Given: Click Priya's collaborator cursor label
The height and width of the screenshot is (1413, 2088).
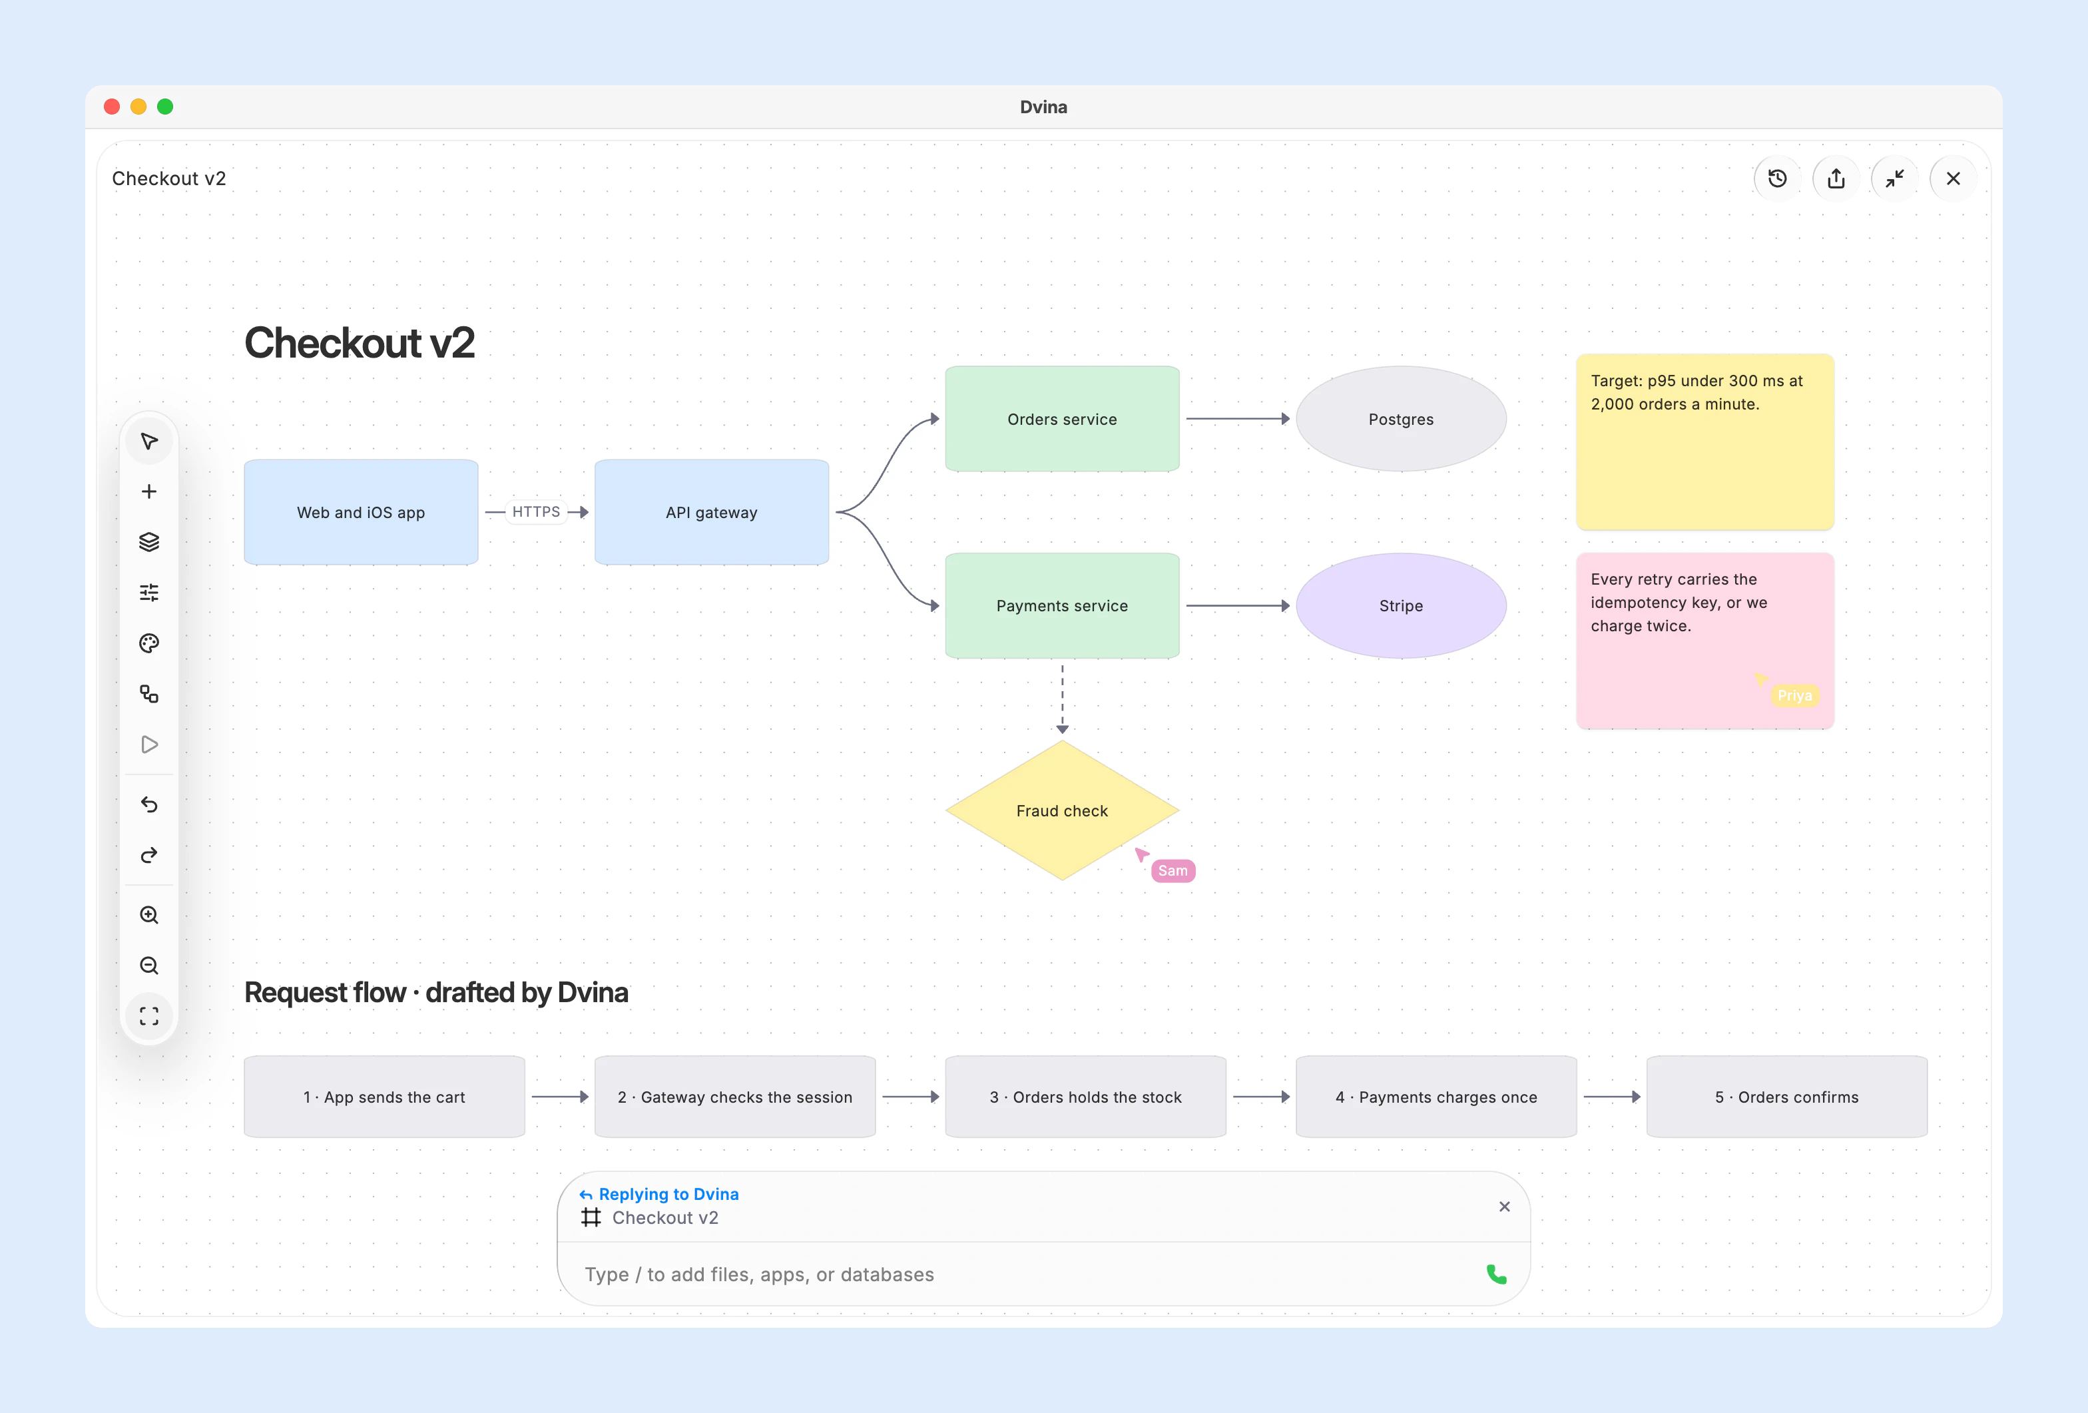Looking at the screenshot, I should (x=1794, y=695).
